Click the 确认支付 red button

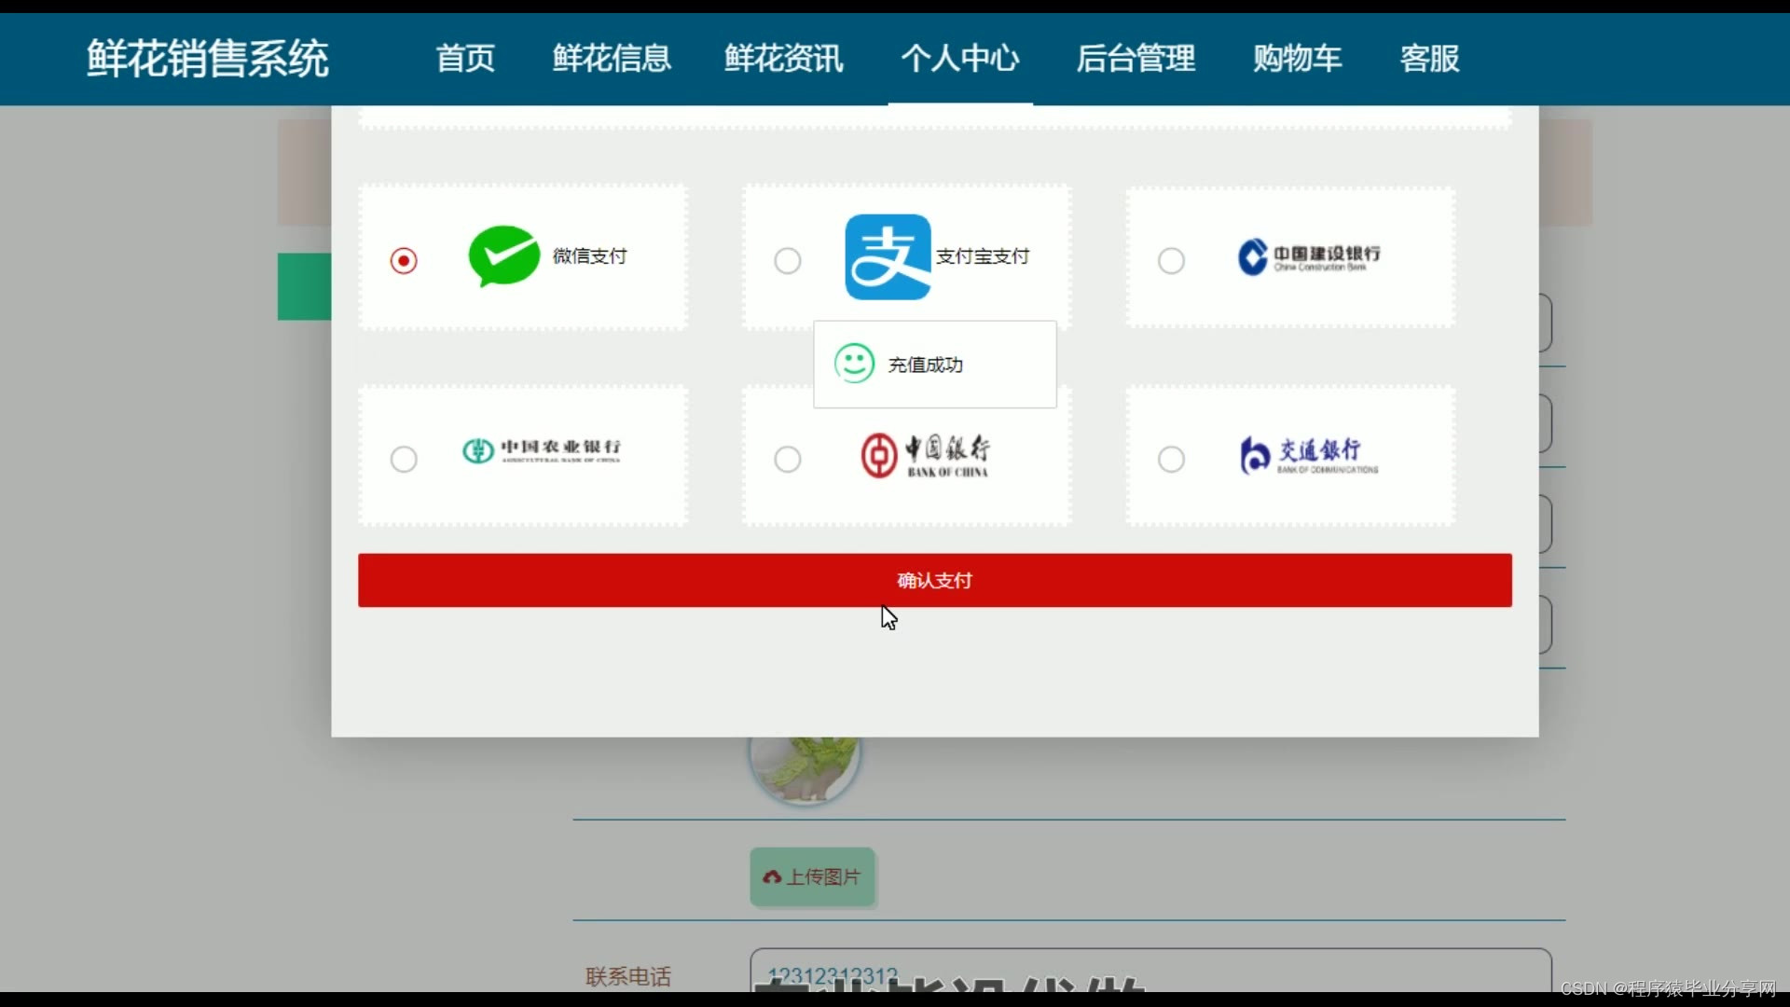(935, 580)
